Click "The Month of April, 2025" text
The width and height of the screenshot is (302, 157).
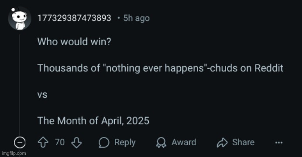(93, 121)
